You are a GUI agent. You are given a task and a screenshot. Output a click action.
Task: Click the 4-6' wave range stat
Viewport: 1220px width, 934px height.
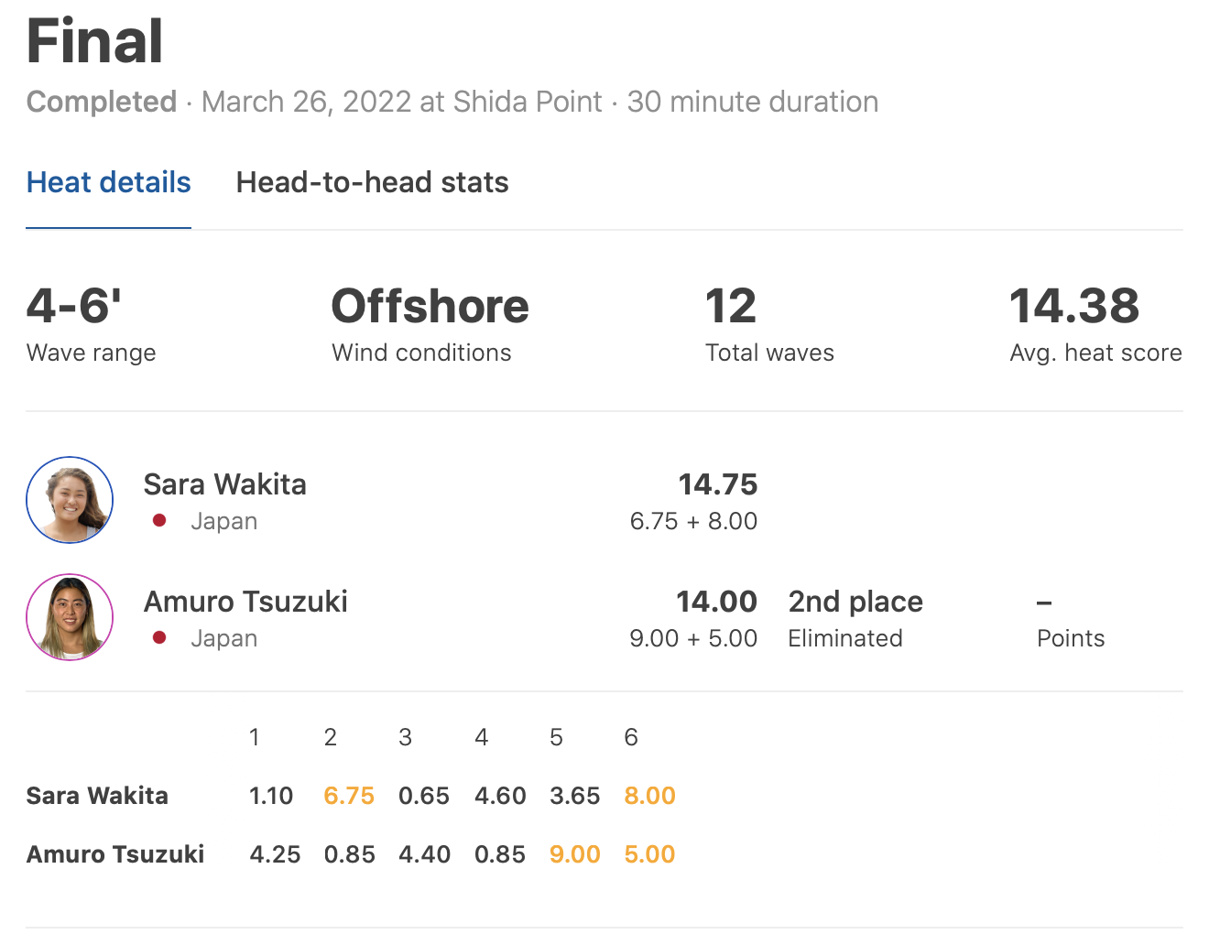pos(74,306)
